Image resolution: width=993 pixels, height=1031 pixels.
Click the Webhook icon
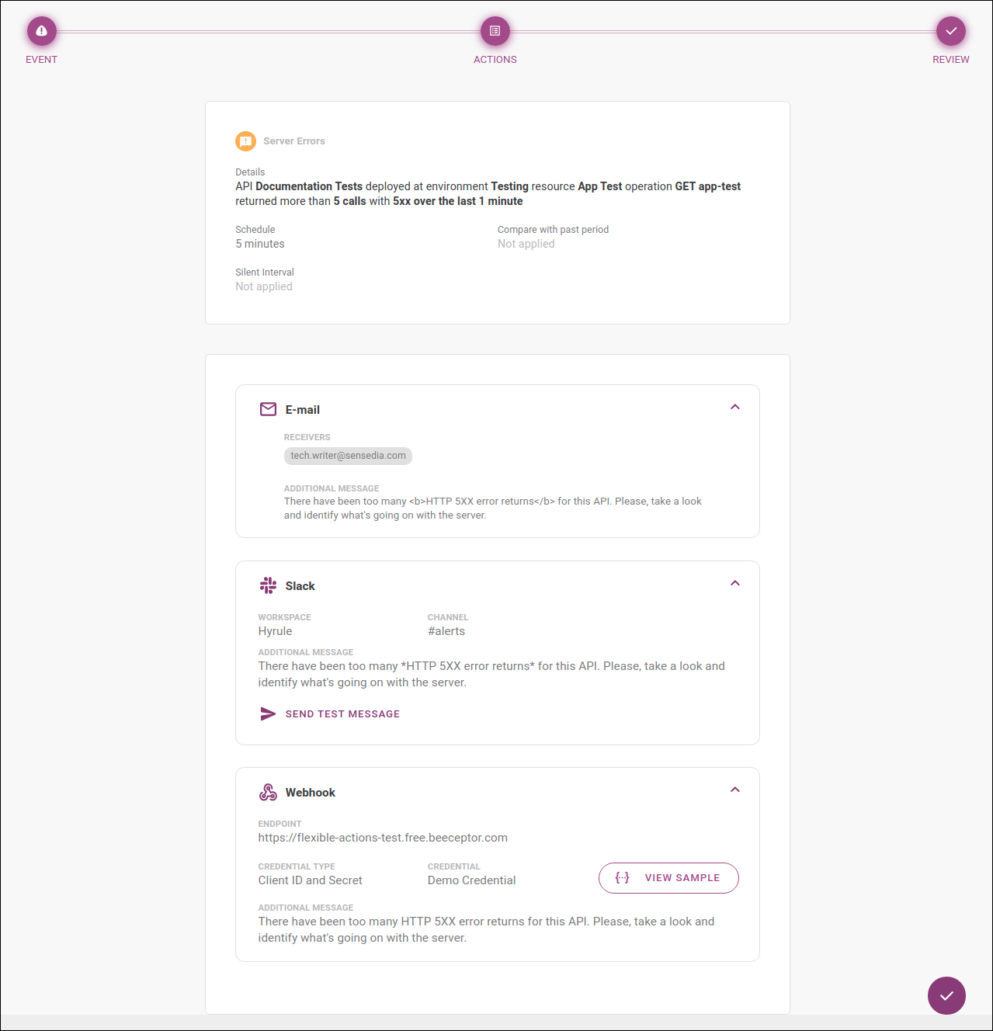pyautogui.click(x=268, y=792)
